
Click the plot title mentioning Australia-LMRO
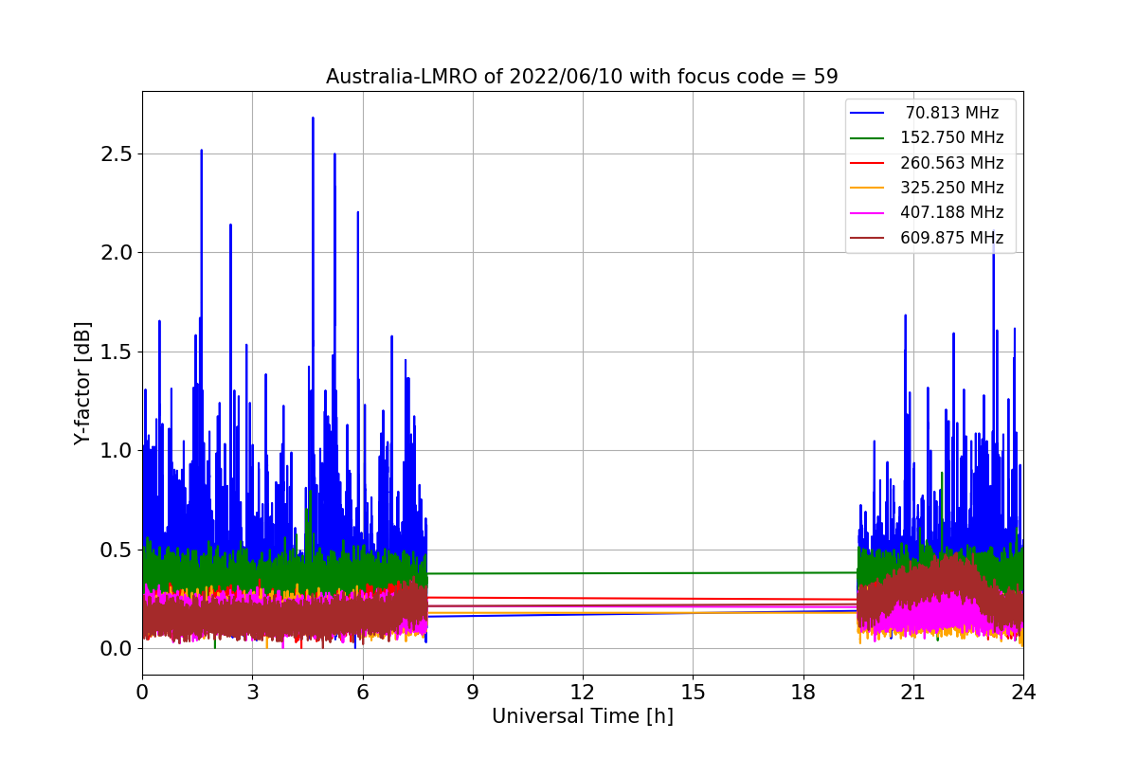(582, 77)
